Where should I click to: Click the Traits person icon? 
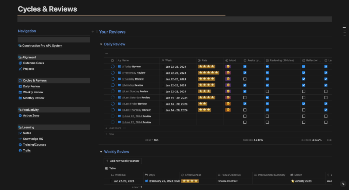coord(20,151)
